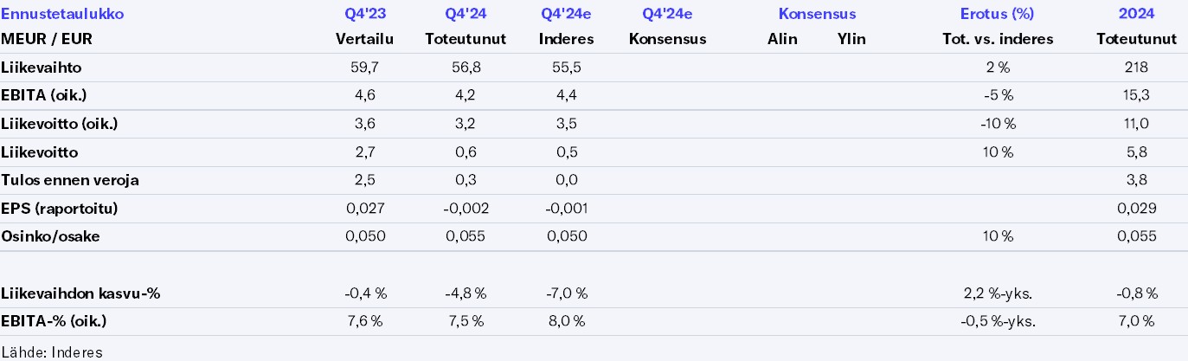Image resolution: width=1188 pixels, height=361 pixels.
Task: Select the EPS (raportoitu) row label
Action: click(x=59, y=209)
